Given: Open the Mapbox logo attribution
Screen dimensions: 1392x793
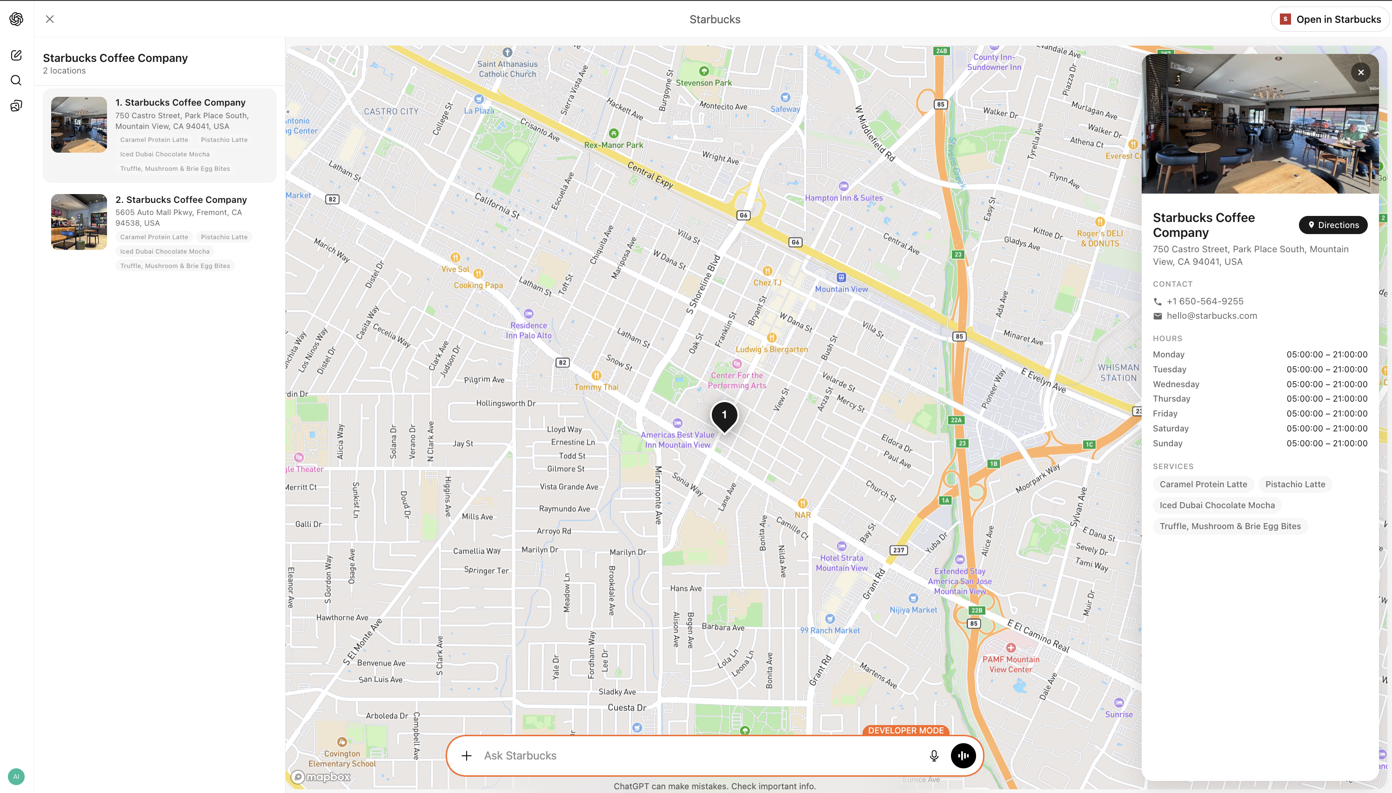Looking at the screenshot, I should coord(321,777).
